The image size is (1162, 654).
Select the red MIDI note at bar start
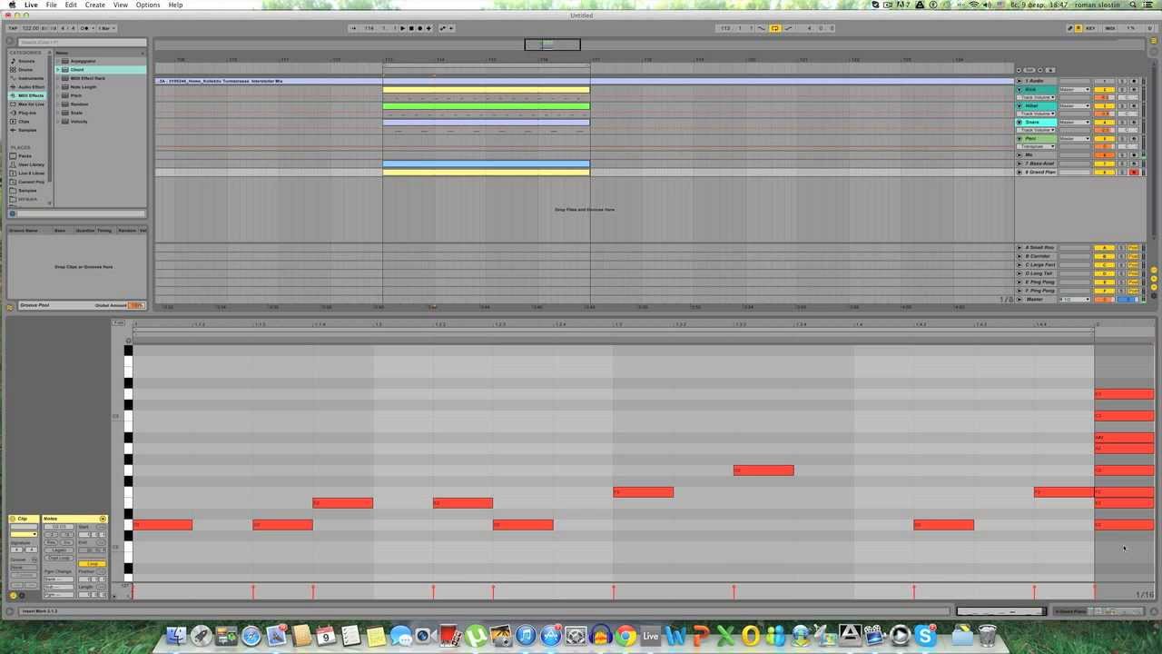(163, 525)
